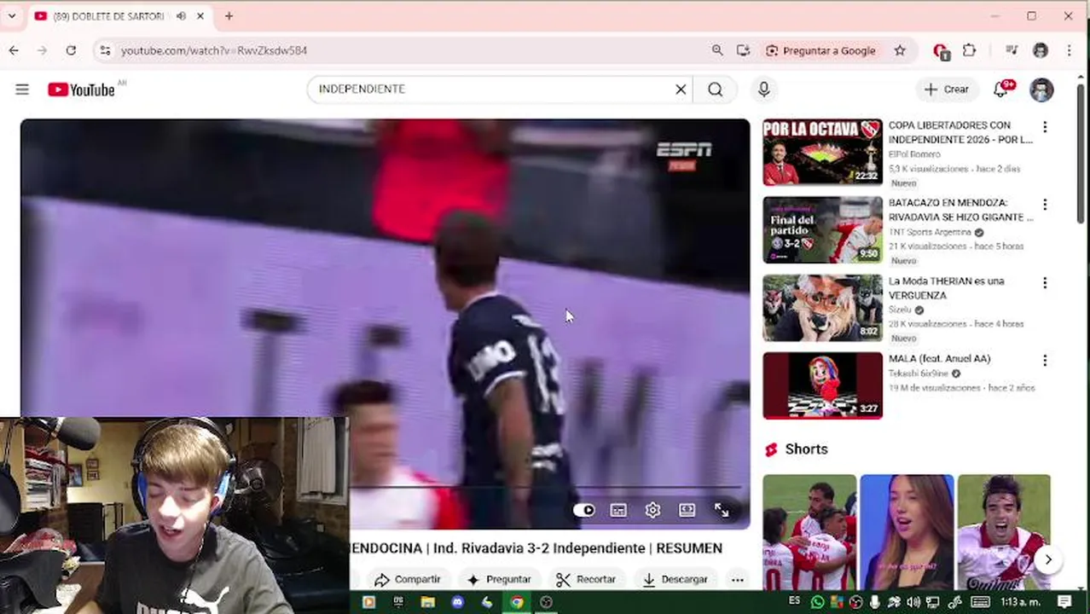The height and width of the screenshot is (614, 1090).
Task: Open the middle Short with the woman
Action: [x=907, y=532]
